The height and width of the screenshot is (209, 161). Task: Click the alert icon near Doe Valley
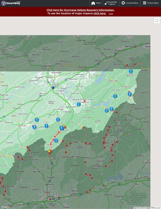[115, 96]
